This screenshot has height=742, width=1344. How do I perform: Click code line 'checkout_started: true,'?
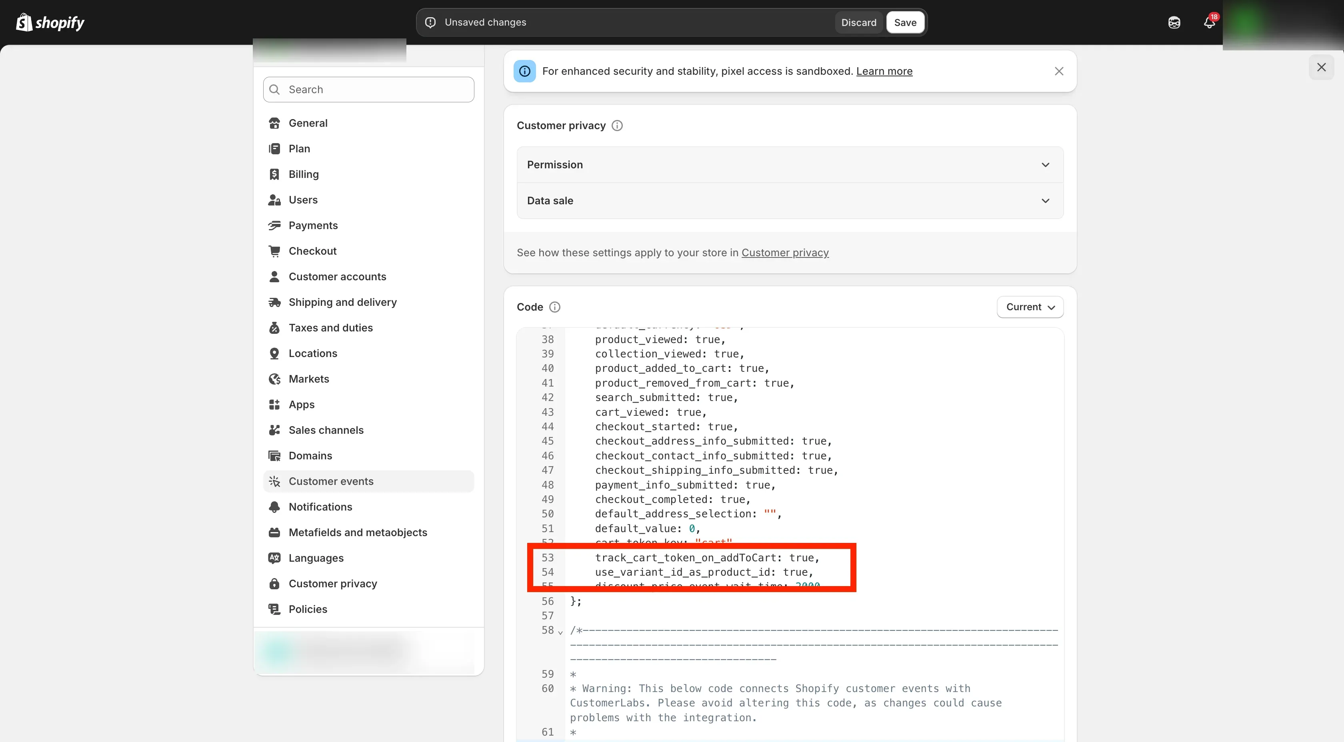coord(666,427)
